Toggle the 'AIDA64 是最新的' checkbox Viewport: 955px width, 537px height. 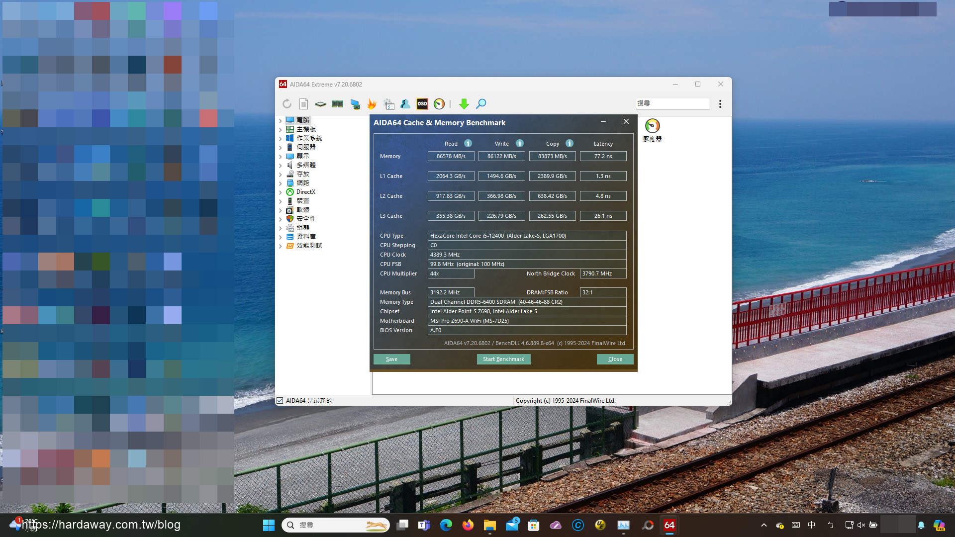click(280, 400)
